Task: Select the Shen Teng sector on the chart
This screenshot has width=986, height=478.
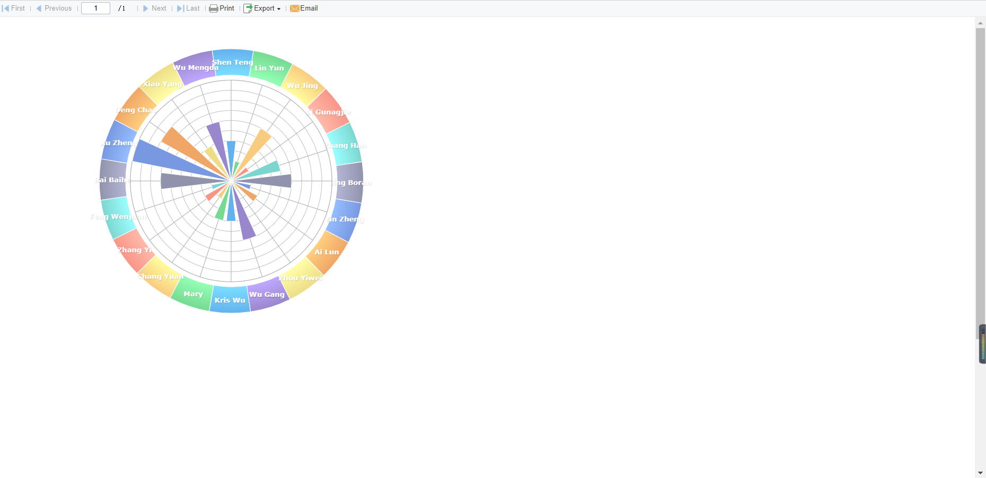Action: click(x=232, y=62)
